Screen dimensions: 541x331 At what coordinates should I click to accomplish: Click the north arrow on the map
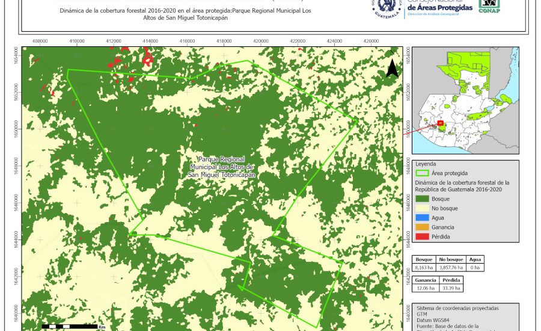coord(392,68)
